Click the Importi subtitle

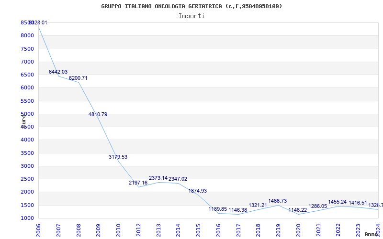click(x=191, y=16)
